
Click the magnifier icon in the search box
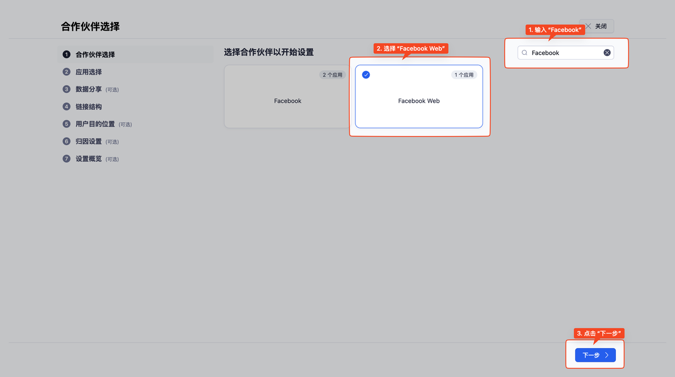click(524, 53)
